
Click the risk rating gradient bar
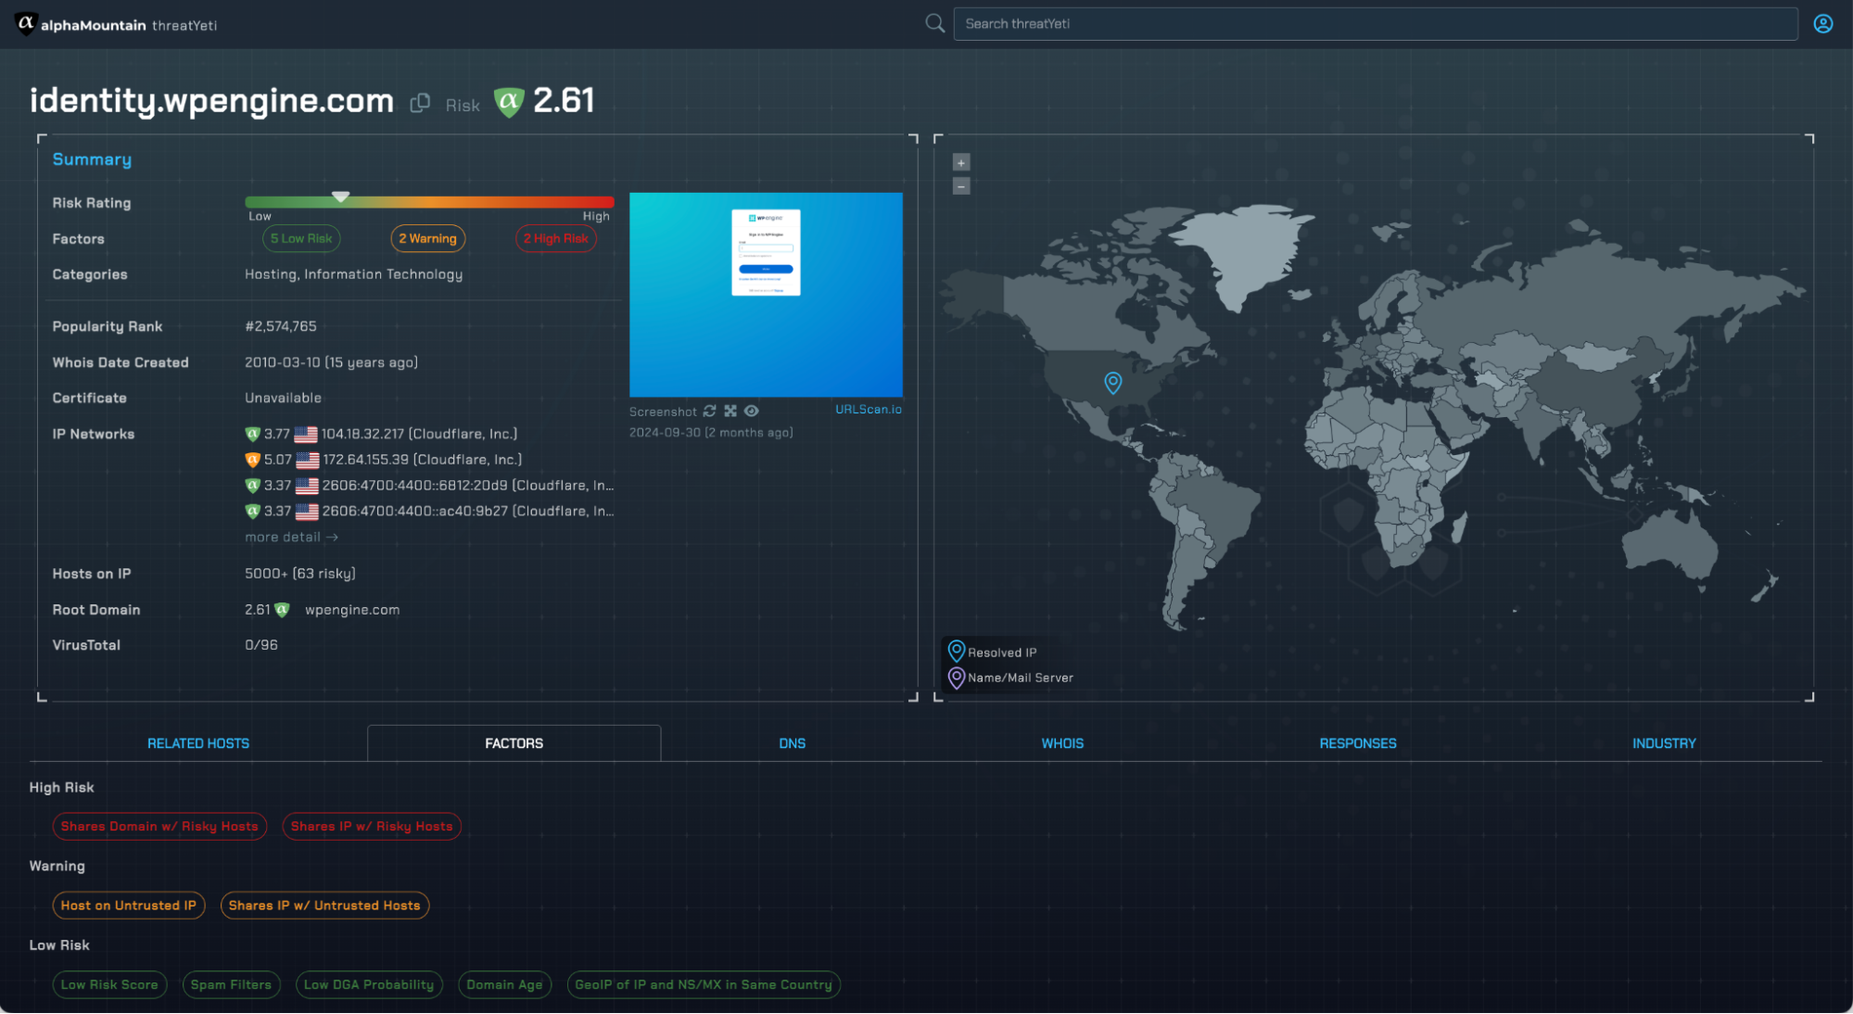tap(429, 202)
